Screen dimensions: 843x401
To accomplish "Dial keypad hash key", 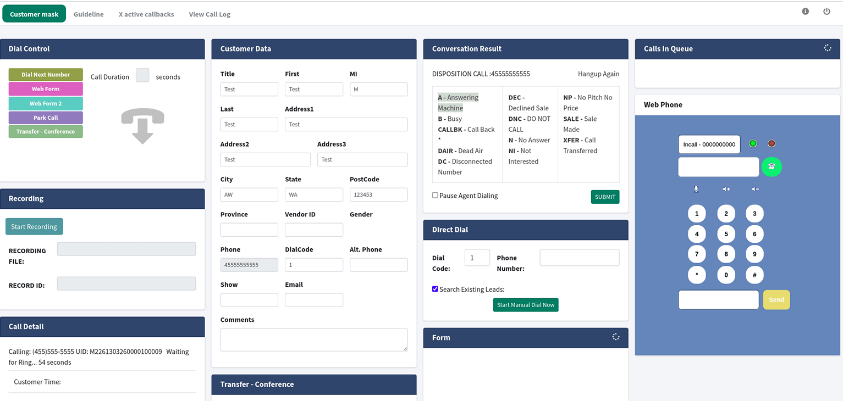I will (754, 275).
